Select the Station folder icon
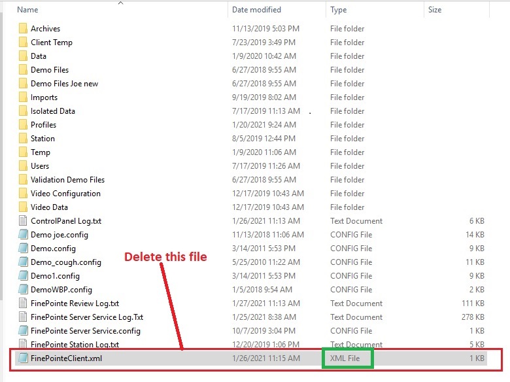 coord(23,138)
